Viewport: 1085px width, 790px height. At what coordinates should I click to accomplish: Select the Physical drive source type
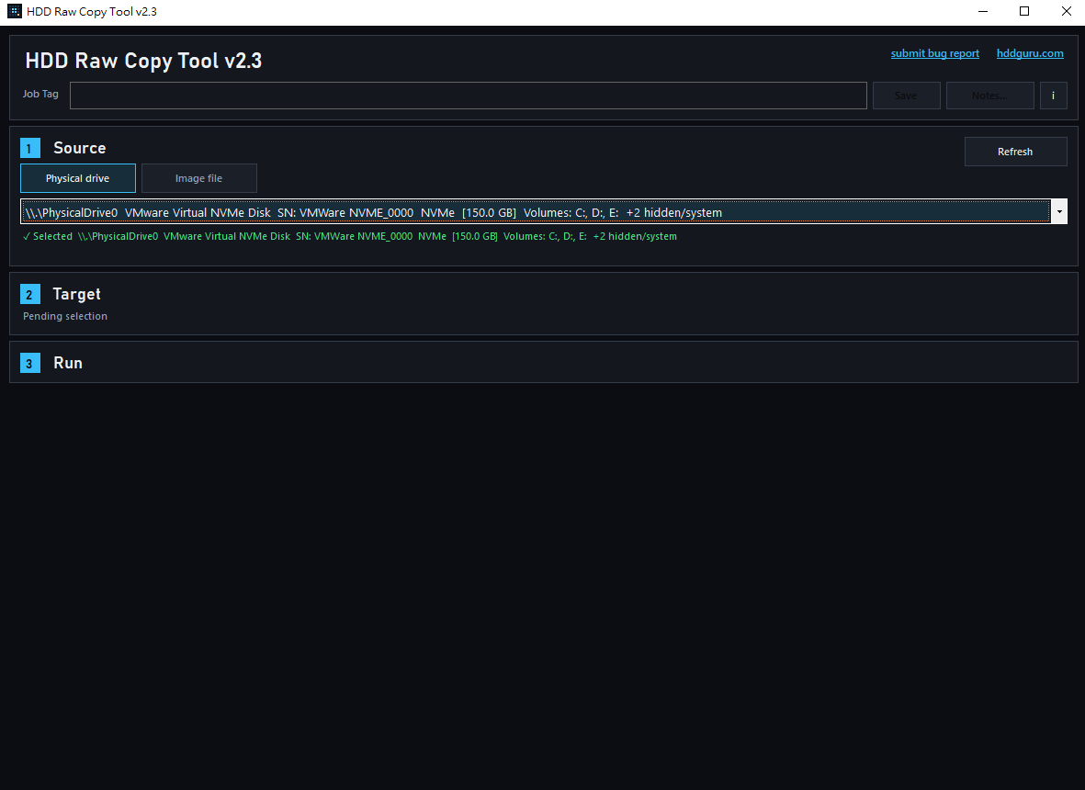tap(78, 178)
